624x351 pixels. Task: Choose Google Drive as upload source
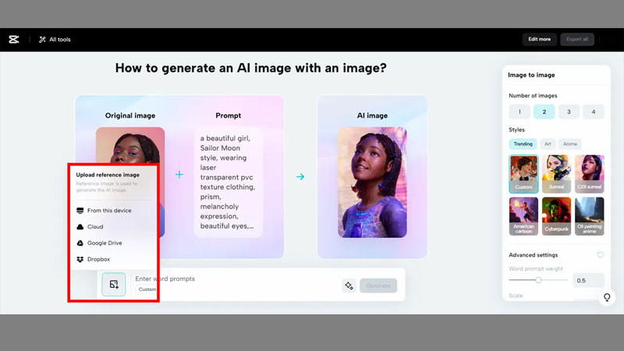click(x=104, y=243)
